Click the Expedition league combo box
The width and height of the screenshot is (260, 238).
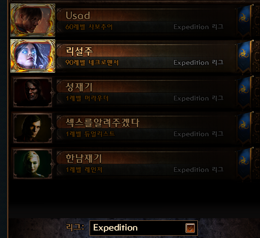click(x=143, y=228)
